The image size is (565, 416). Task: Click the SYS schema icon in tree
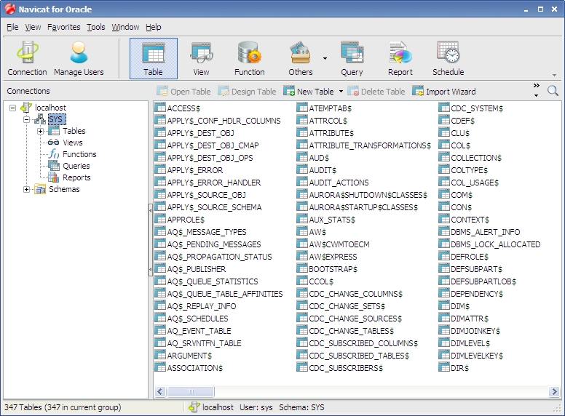40,119
